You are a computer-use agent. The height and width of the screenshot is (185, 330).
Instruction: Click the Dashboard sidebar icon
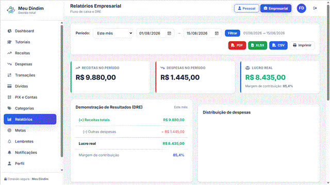pyautogui.click(x=9, y=31)
